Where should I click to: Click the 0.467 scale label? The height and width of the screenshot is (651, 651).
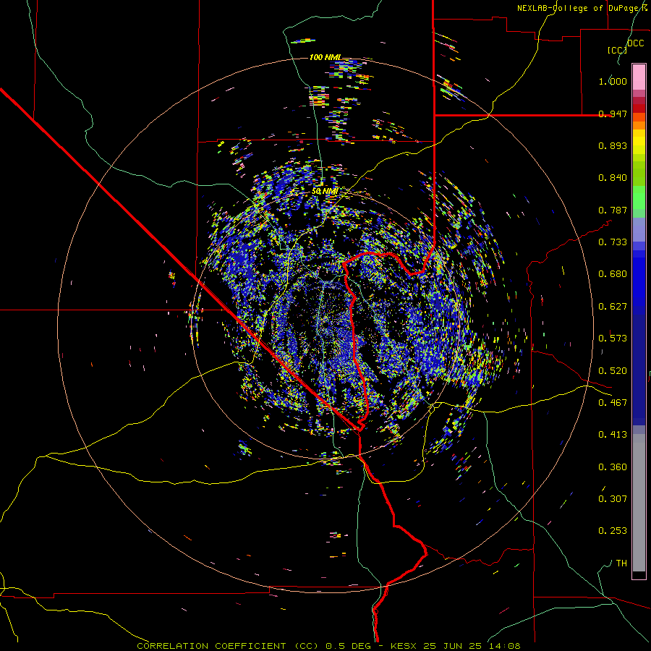tap(613, 403)
